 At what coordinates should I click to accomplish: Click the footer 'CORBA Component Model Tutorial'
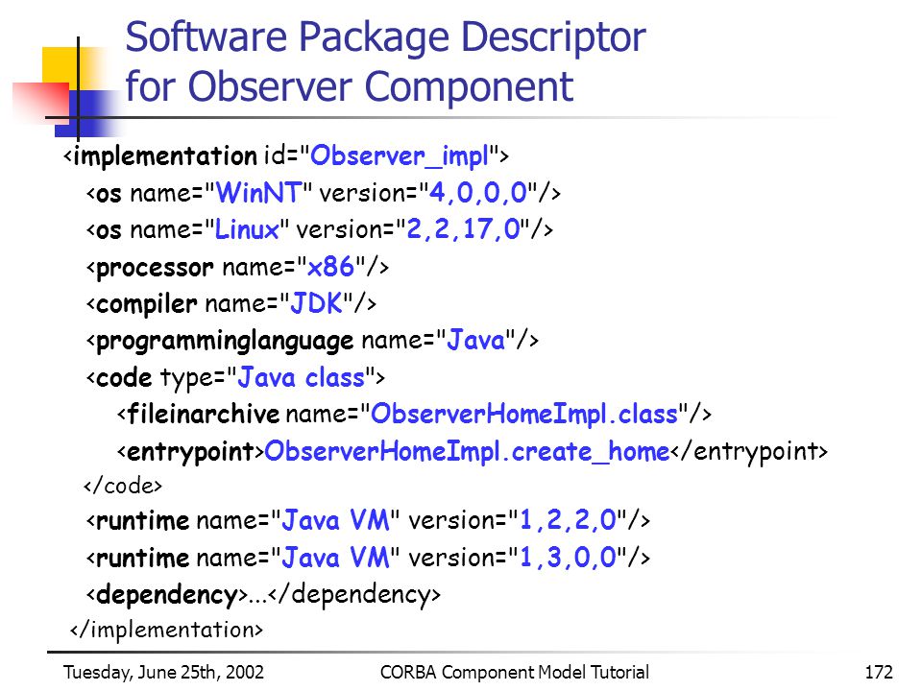pos(515,672)
